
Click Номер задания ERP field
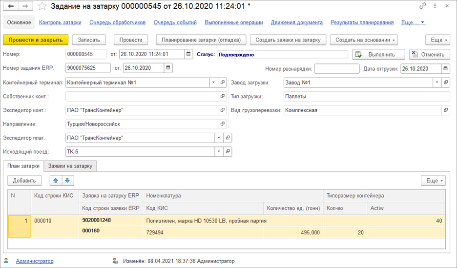point(88,68)
